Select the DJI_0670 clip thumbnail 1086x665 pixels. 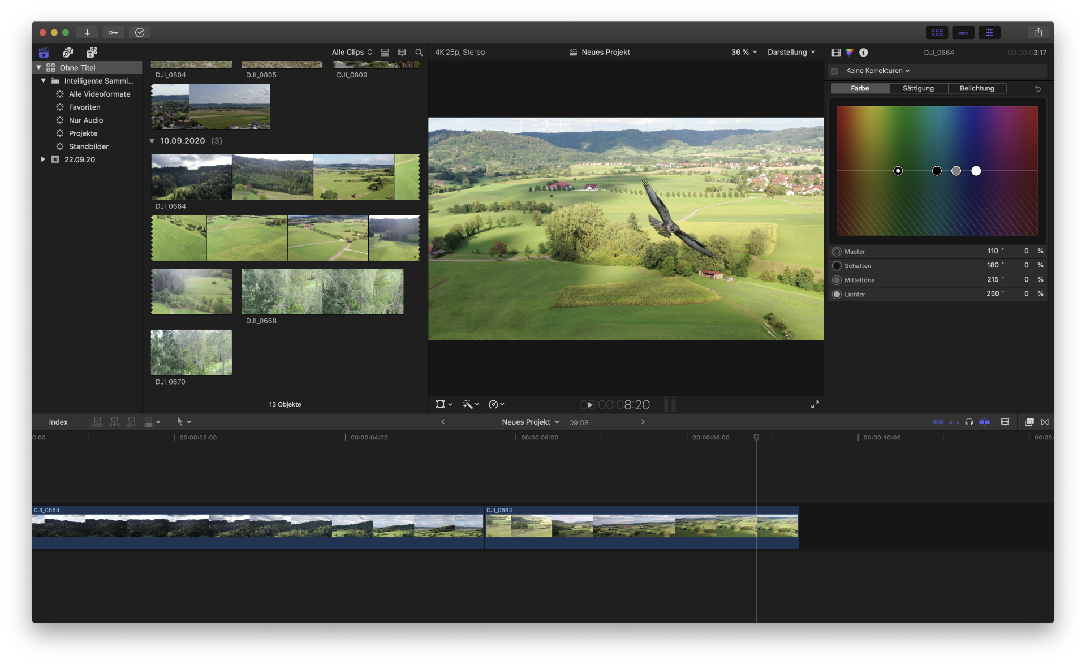[191, 352]
